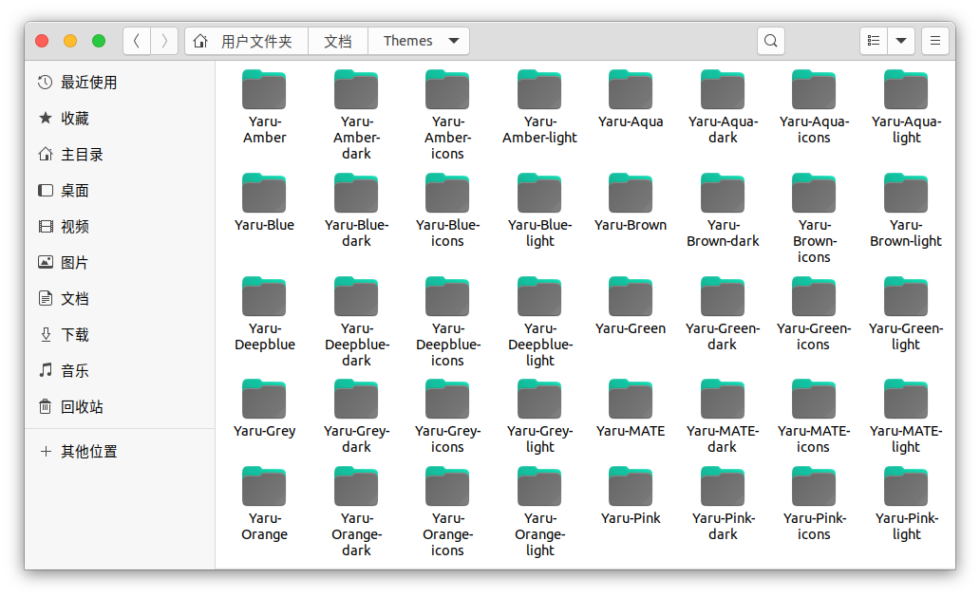Select the Yaru-Blue-light folder icon
The image size is (980, 597).
click(x=538, y=193)
